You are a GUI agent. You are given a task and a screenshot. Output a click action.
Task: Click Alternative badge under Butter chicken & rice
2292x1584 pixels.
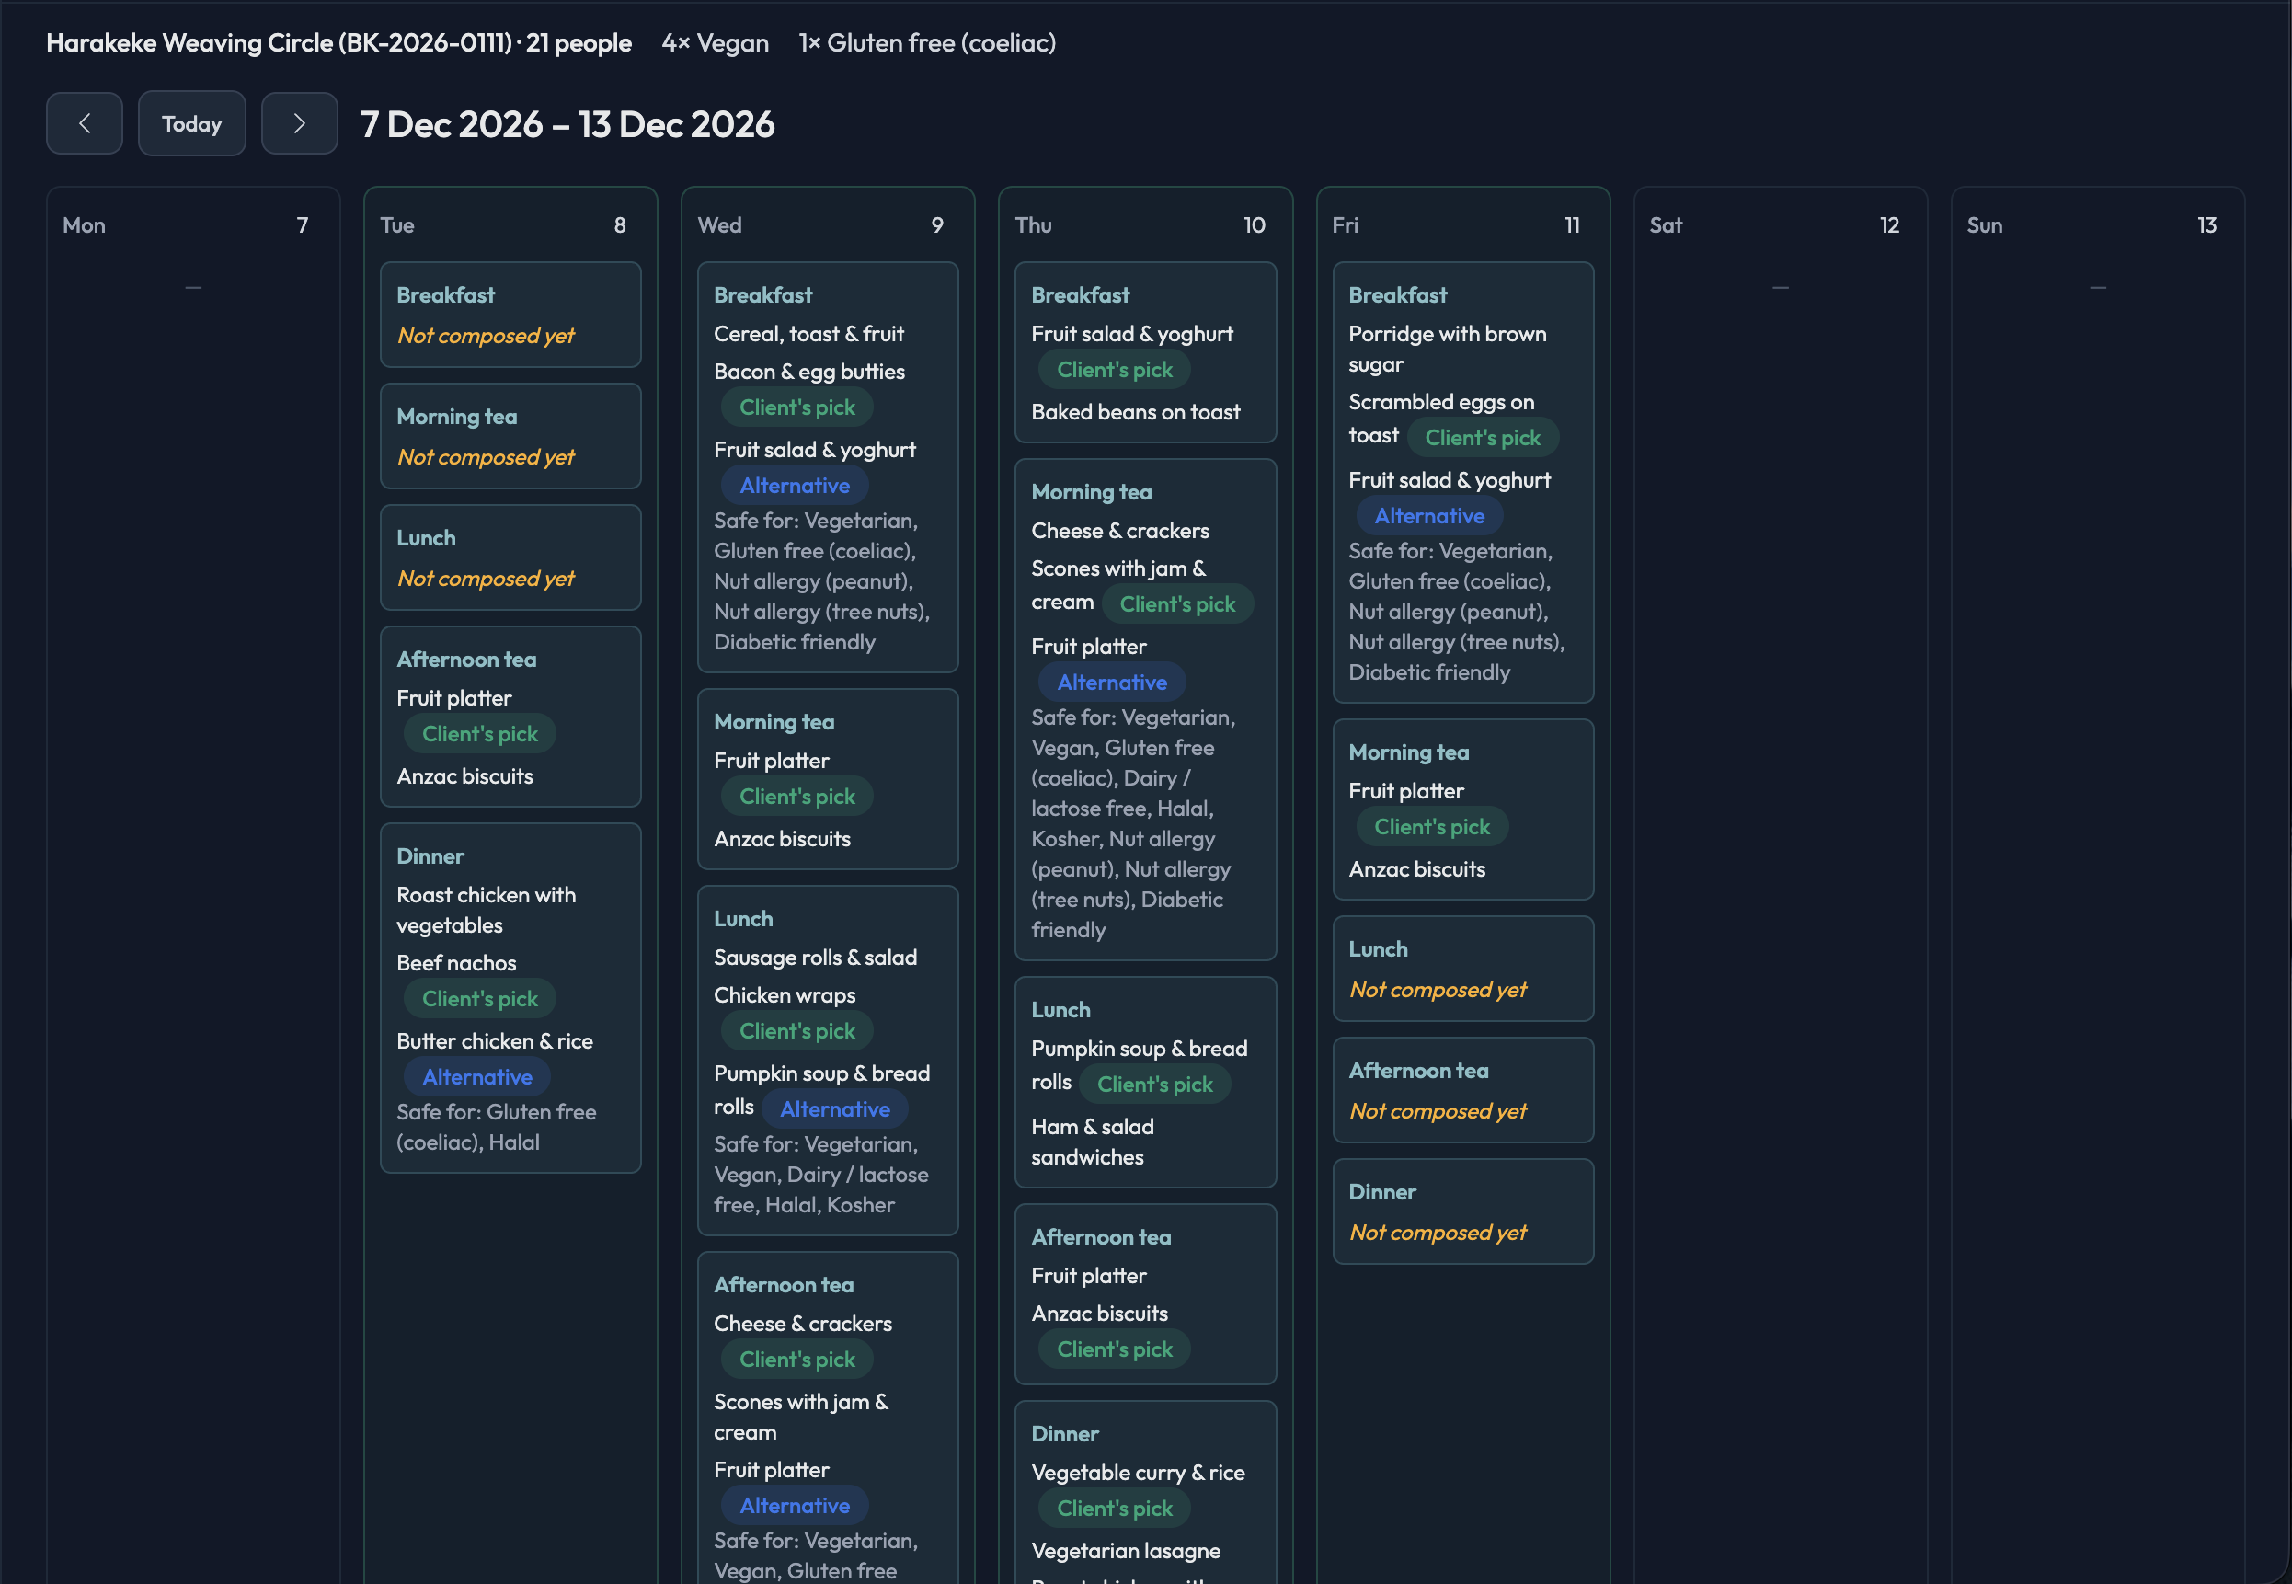pyautogui.click(x=477, y=1077)
